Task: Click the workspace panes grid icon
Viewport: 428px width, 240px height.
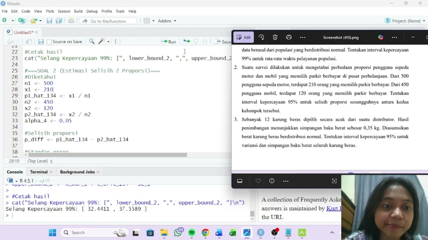Action: tap(146, 21)
